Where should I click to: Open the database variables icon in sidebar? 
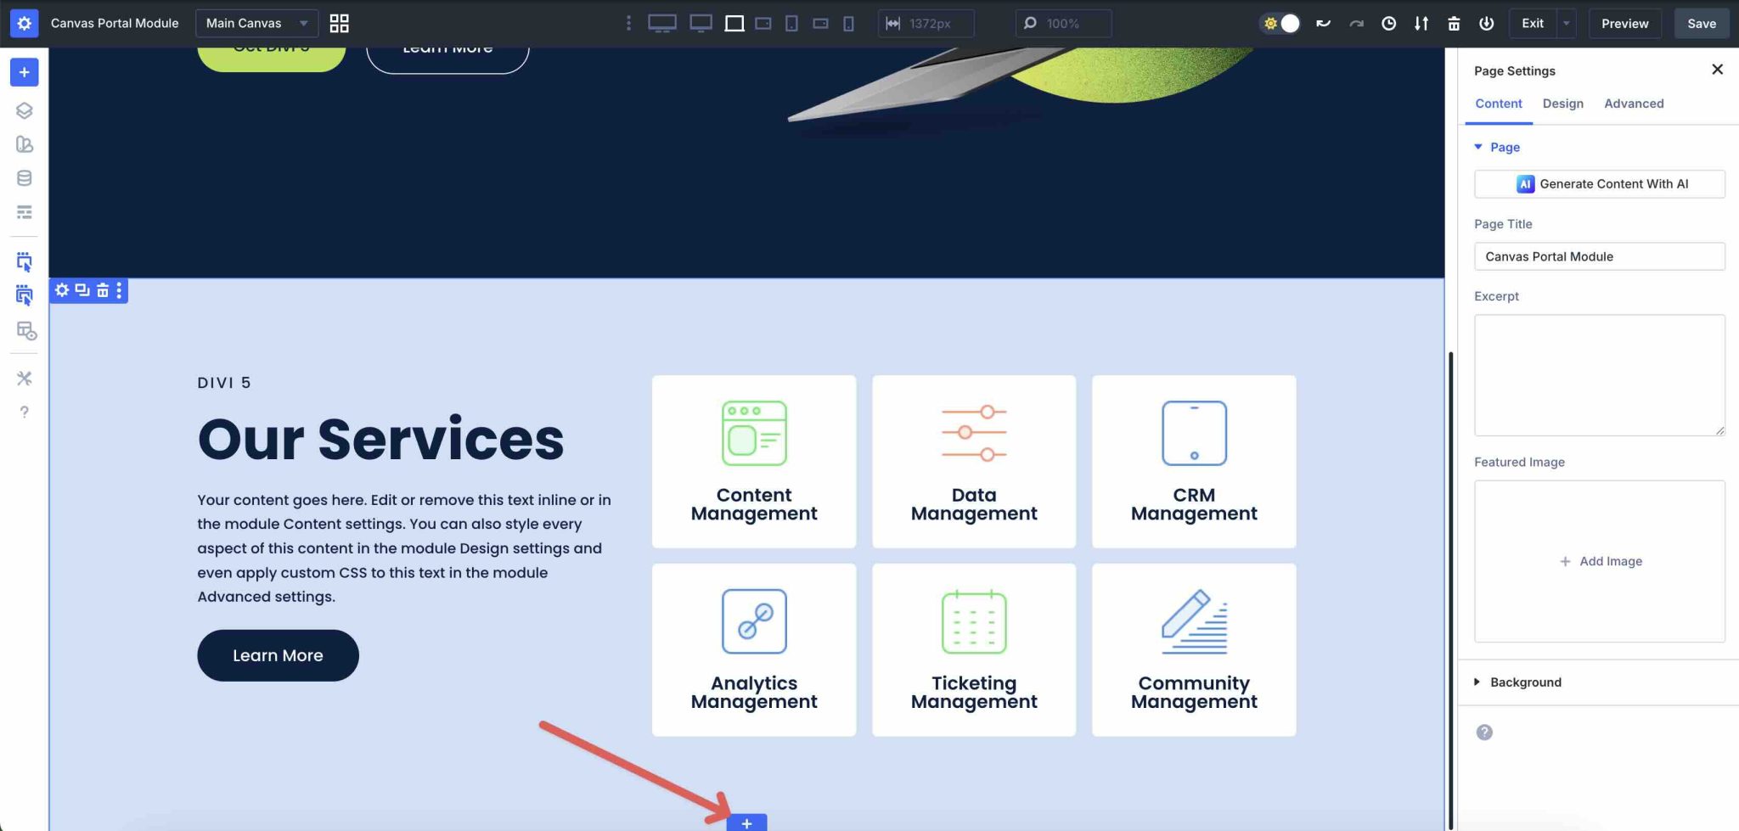24,178
